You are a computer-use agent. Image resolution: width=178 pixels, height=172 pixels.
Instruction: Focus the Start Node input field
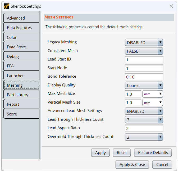point(144,68)
